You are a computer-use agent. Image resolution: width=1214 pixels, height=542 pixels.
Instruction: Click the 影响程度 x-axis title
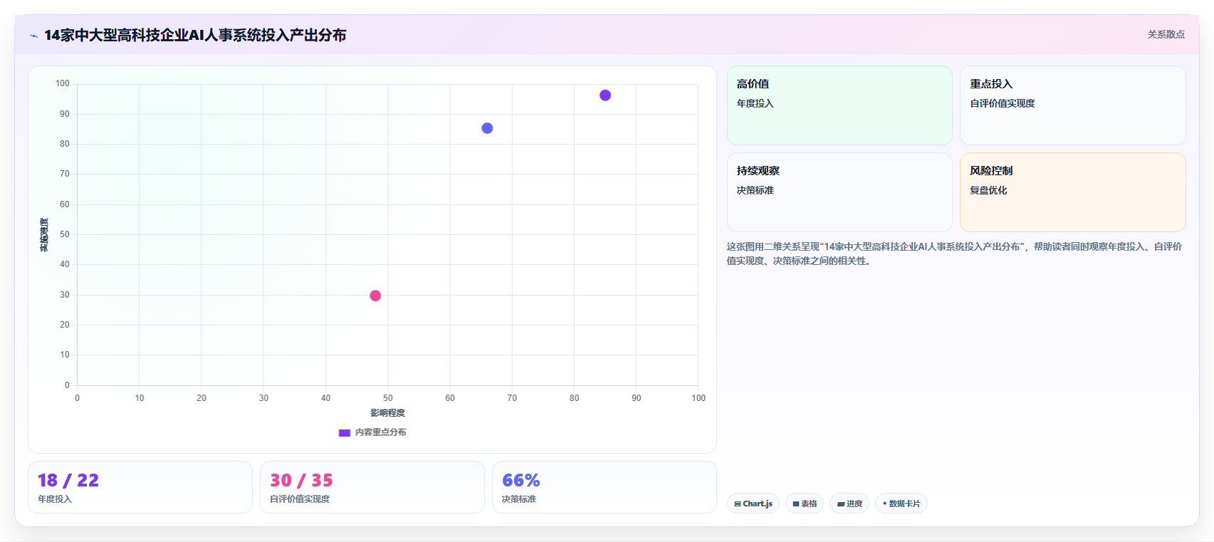coord(387,413)
